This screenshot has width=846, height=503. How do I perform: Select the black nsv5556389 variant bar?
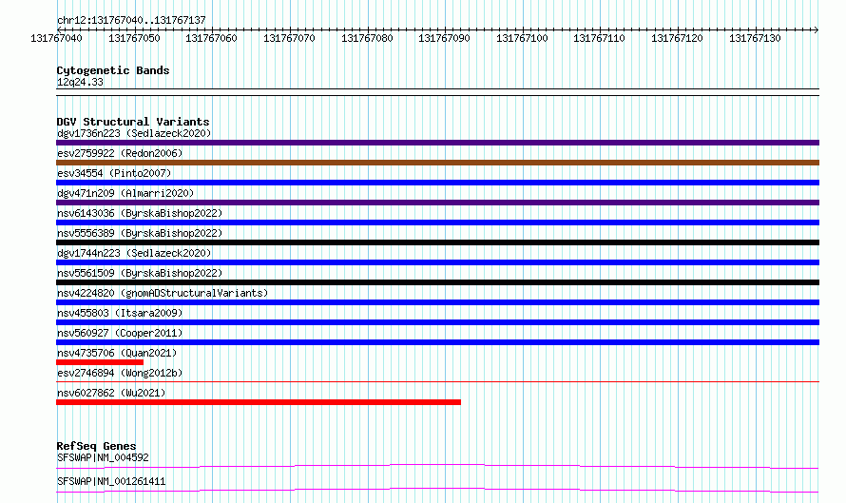(x=437, y=242)
